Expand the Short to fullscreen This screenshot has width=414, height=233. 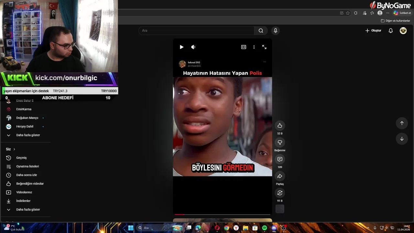click(264, 47)
